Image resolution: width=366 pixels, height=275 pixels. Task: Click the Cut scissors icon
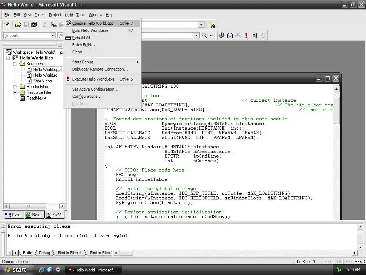tap(45, 25)
